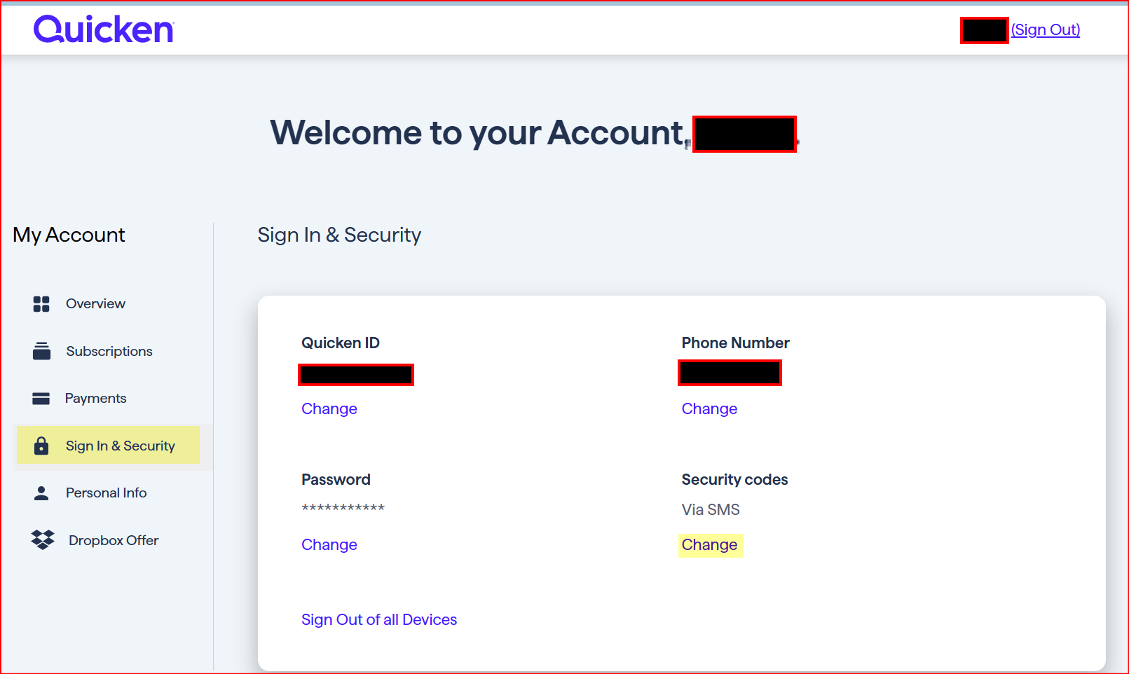Click the Personal Info person icon

(41, 493)
